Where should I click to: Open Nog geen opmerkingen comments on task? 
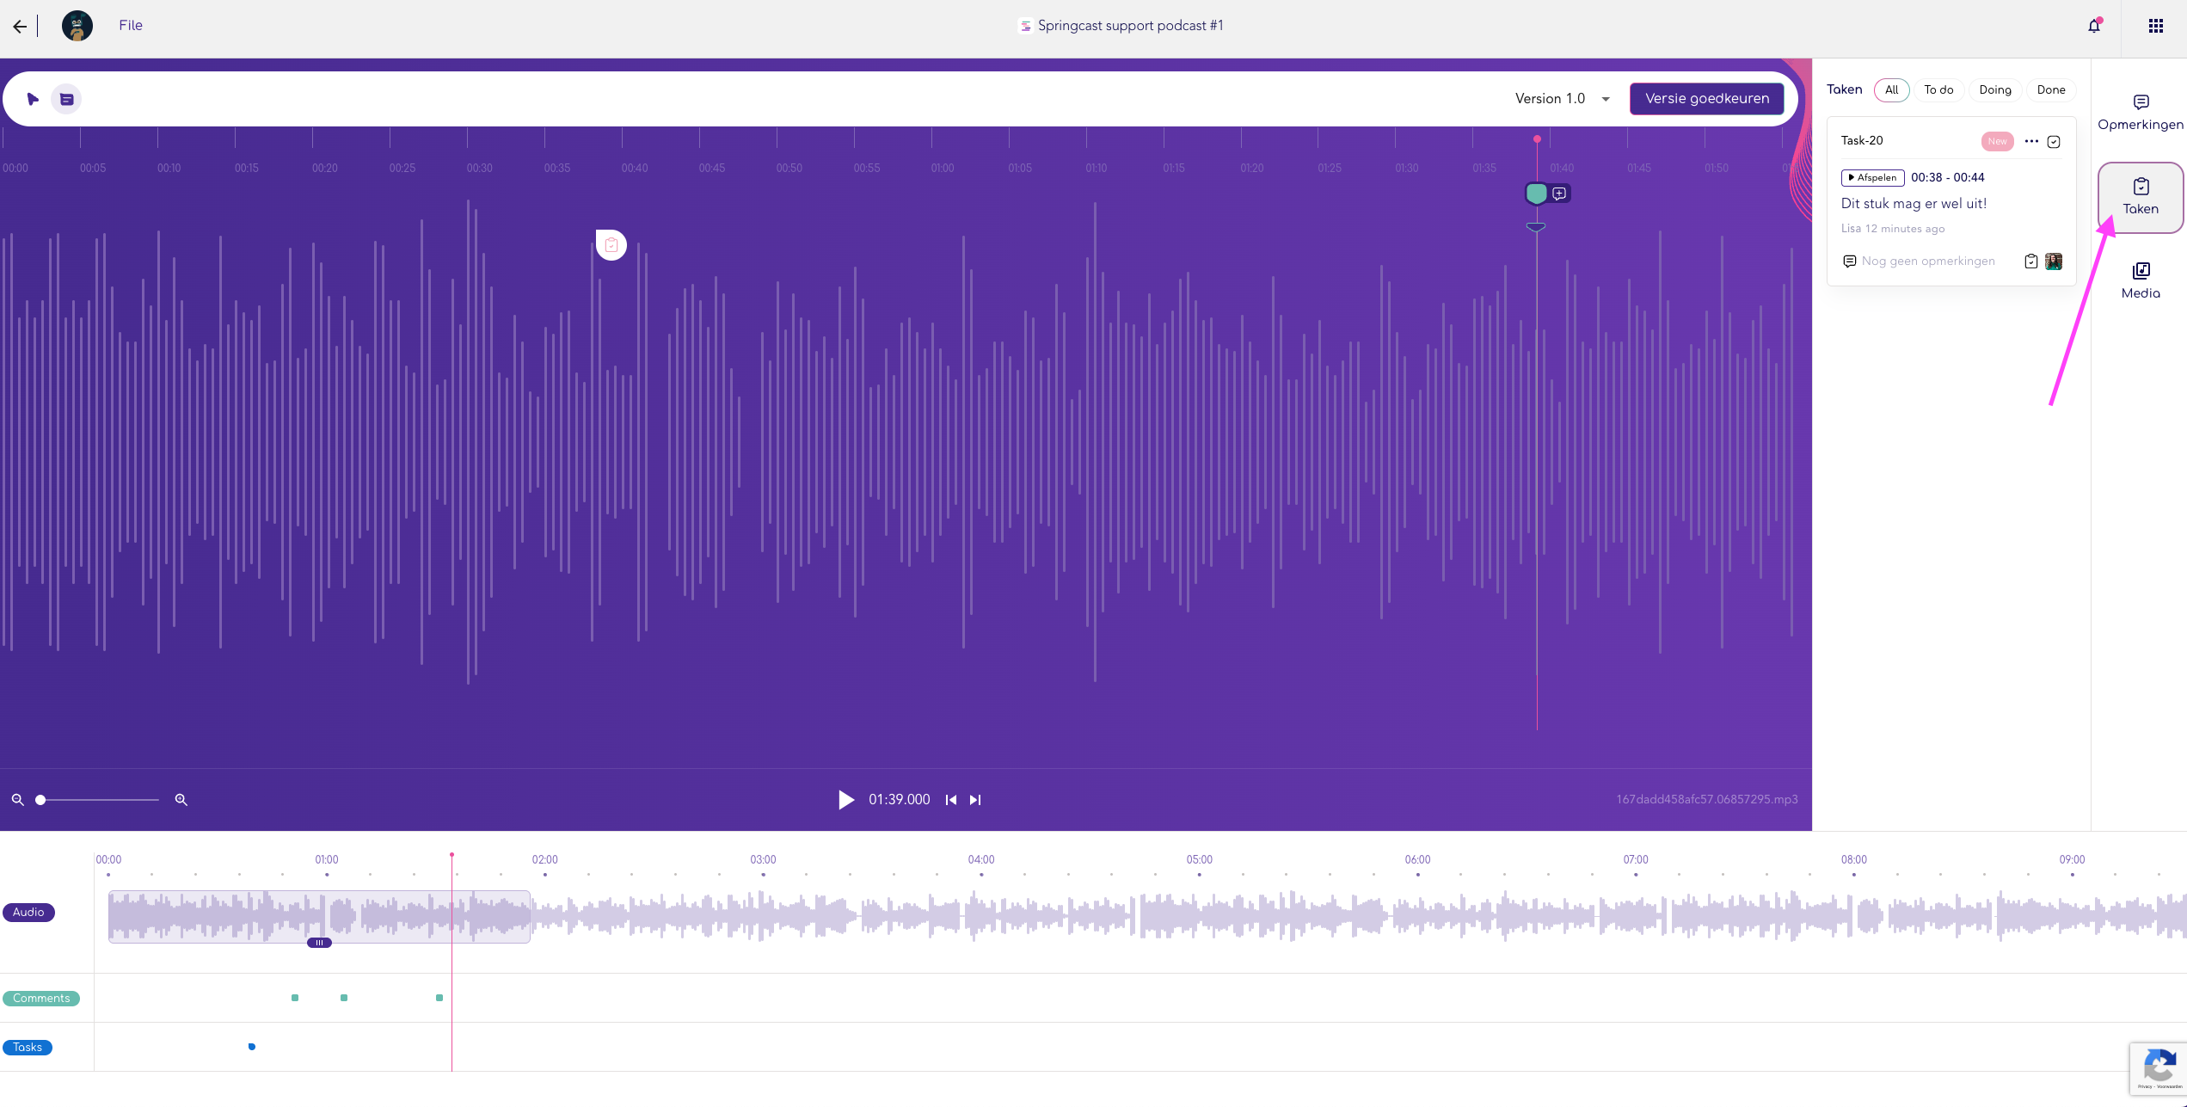(1919, 261)
